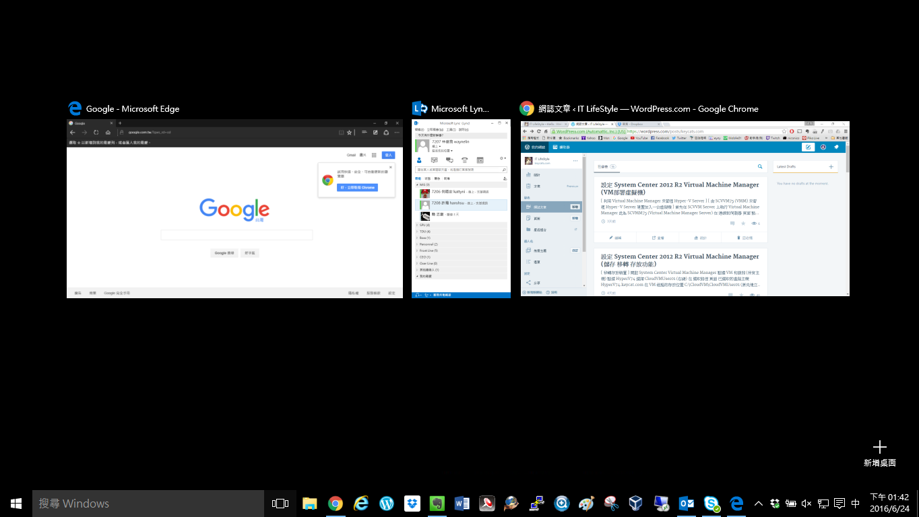Click the 搜尋 Windows search box

coord(148,504)
